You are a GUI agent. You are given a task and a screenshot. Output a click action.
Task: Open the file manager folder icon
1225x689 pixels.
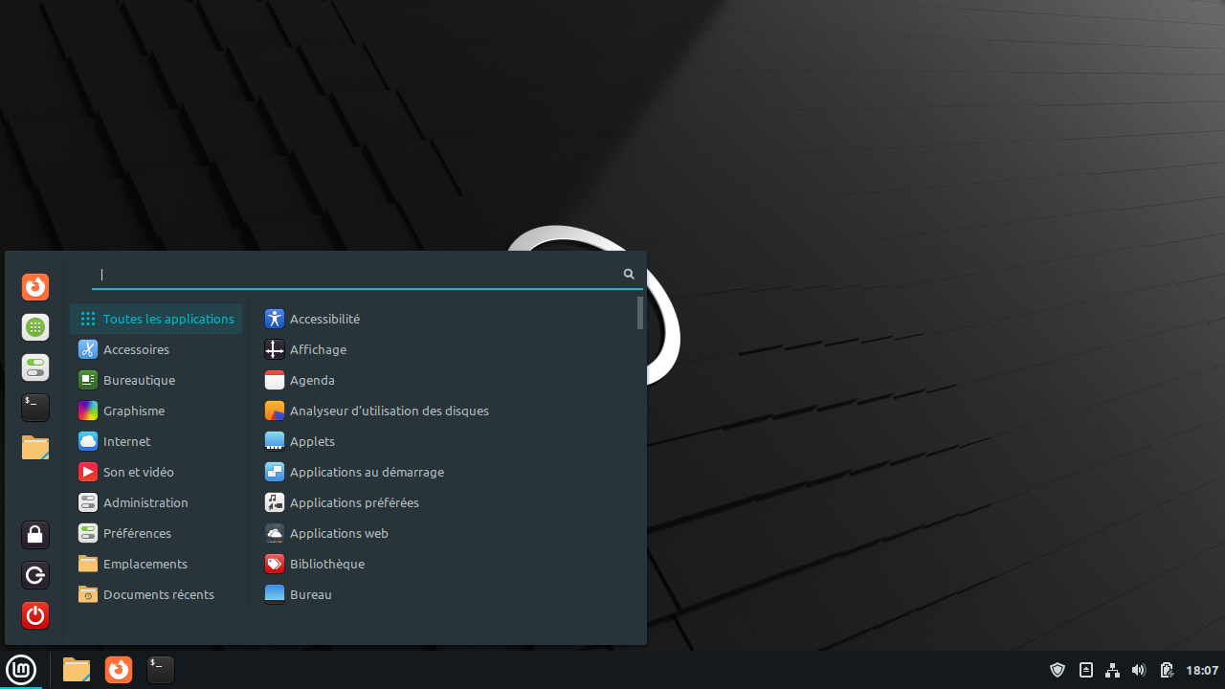click(x=35, y=447)
